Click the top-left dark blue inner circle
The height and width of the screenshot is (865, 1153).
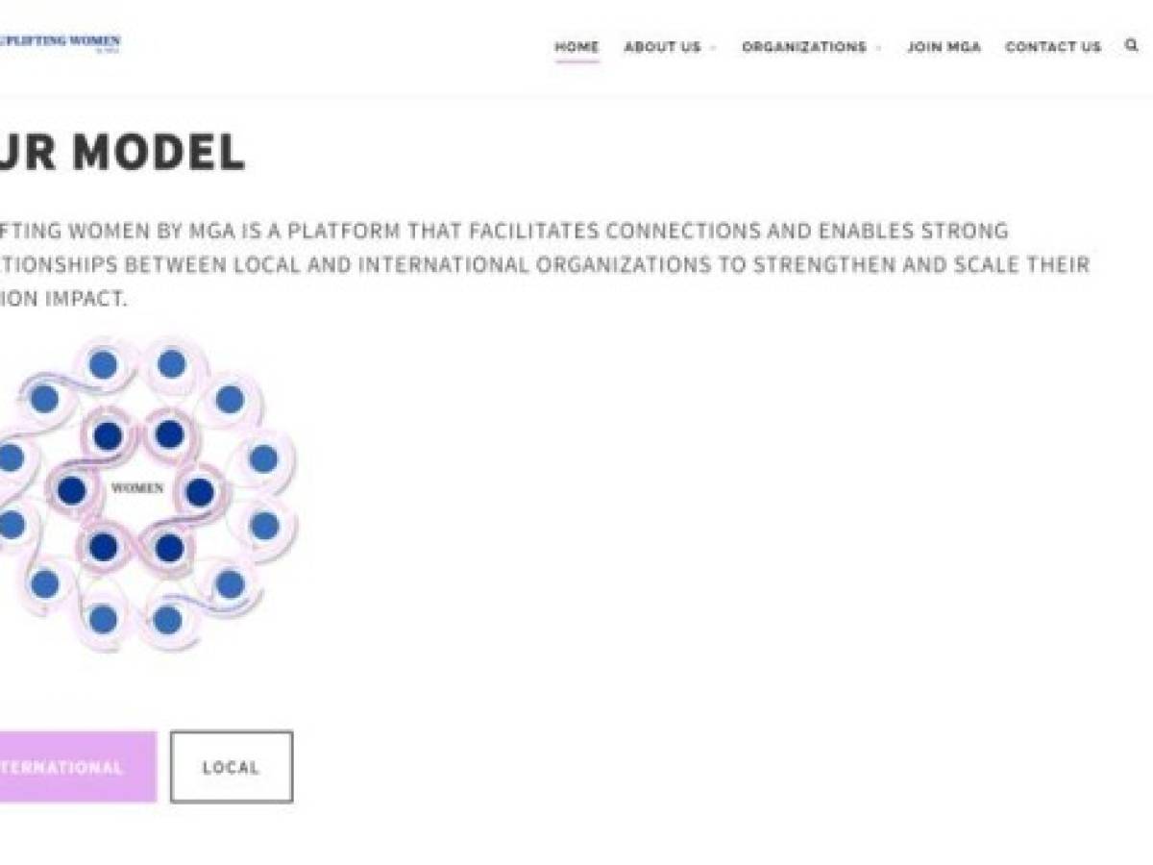point(108,435)
